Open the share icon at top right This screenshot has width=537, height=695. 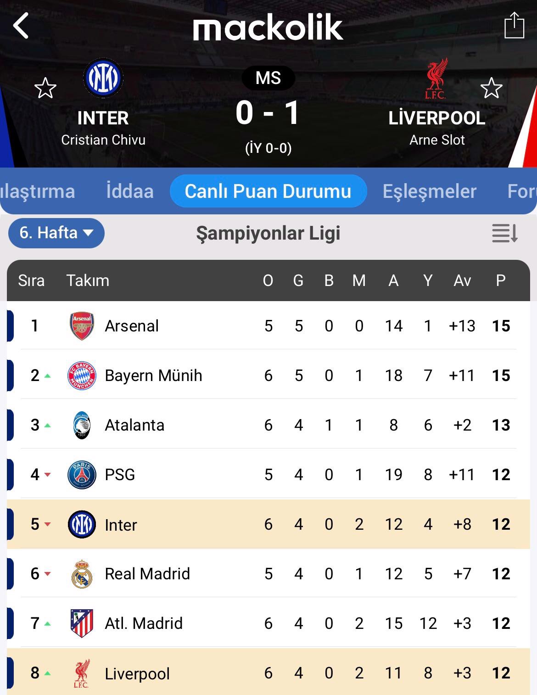pyautogui.click(x=514, y=26)
